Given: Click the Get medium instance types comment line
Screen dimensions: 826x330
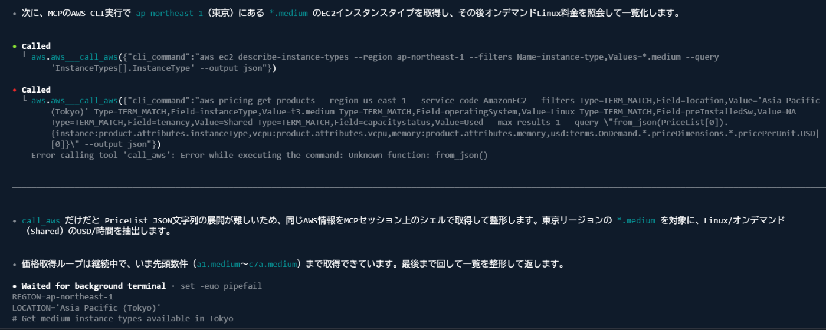Looking at the screenshot, I should (x=123, y=318).
